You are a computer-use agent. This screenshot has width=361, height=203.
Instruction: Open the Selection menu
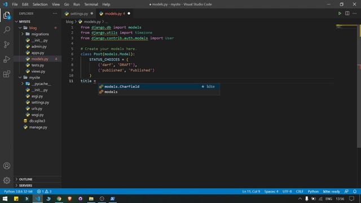click(40, 5)
